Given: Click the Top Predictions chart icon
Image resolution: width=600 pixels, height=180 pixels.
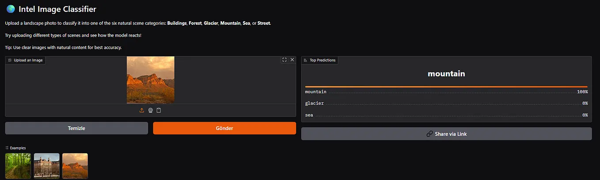Looking at the screenshot, I should tap(306, 60).
